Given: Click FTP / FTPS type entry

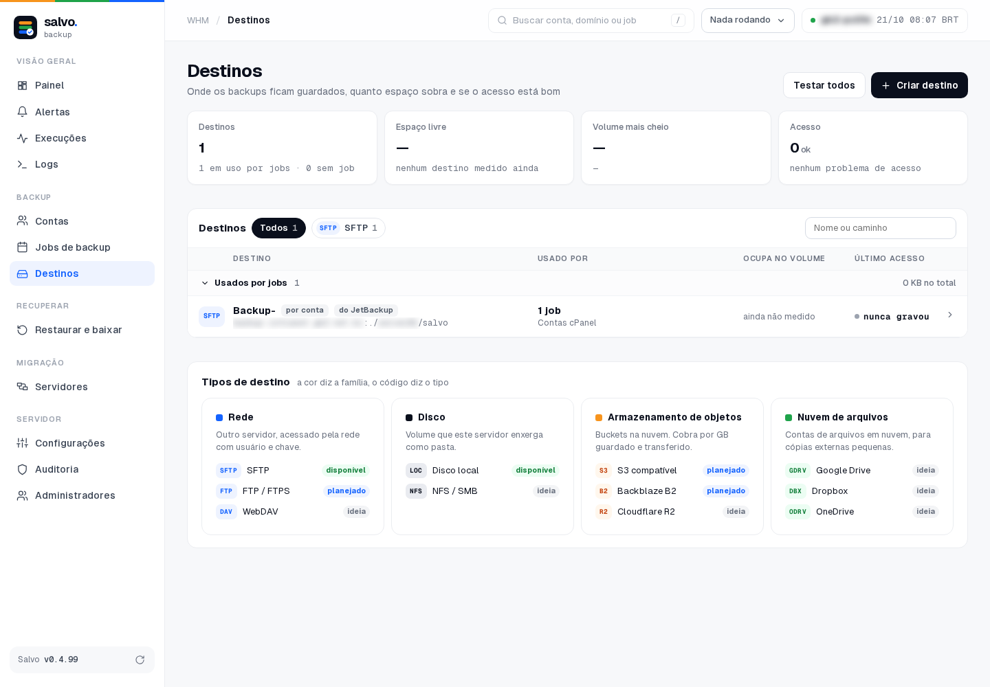Looking at the screenshot, I should click(x=293, y=491).
